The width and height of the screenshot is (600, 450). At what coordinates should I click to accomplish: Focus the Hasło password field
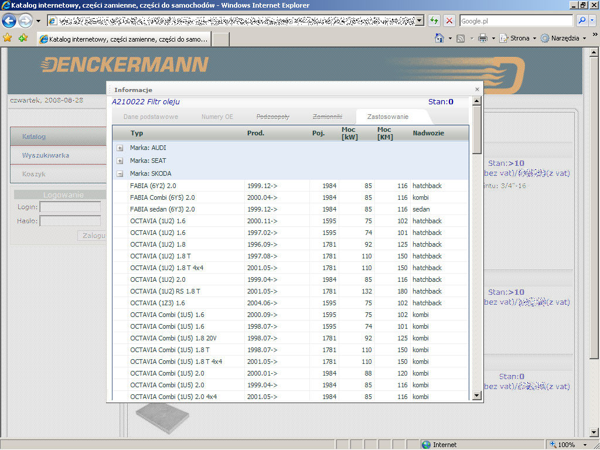tap(70, 221)
